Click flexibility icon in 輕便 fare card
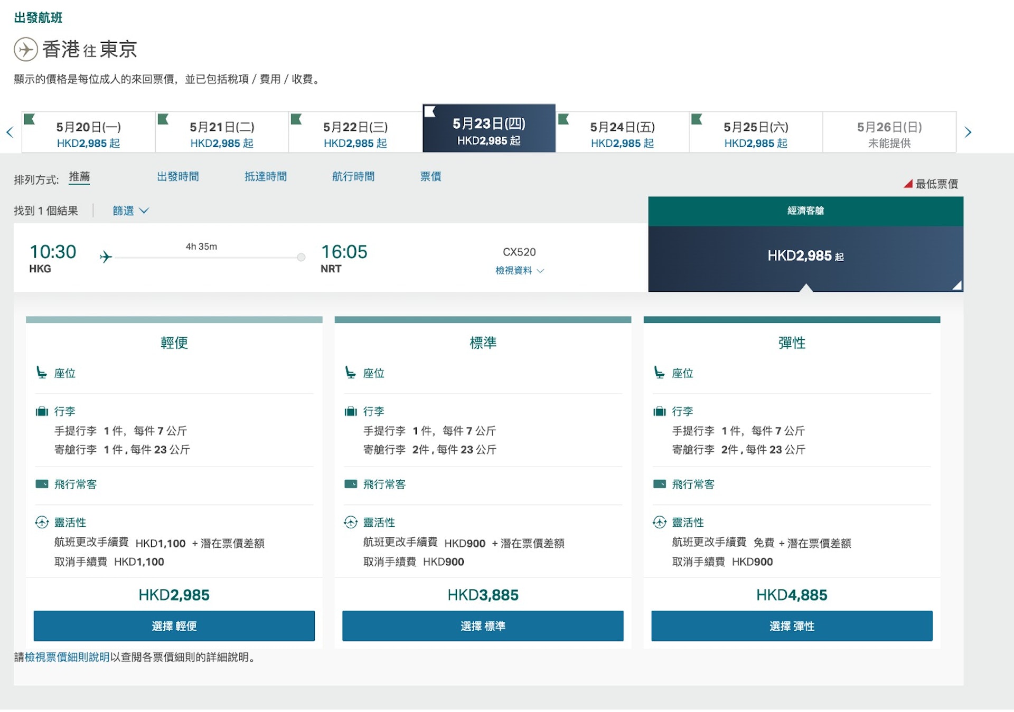Viewport: 1014px width, 712px height. click(42, 522)
